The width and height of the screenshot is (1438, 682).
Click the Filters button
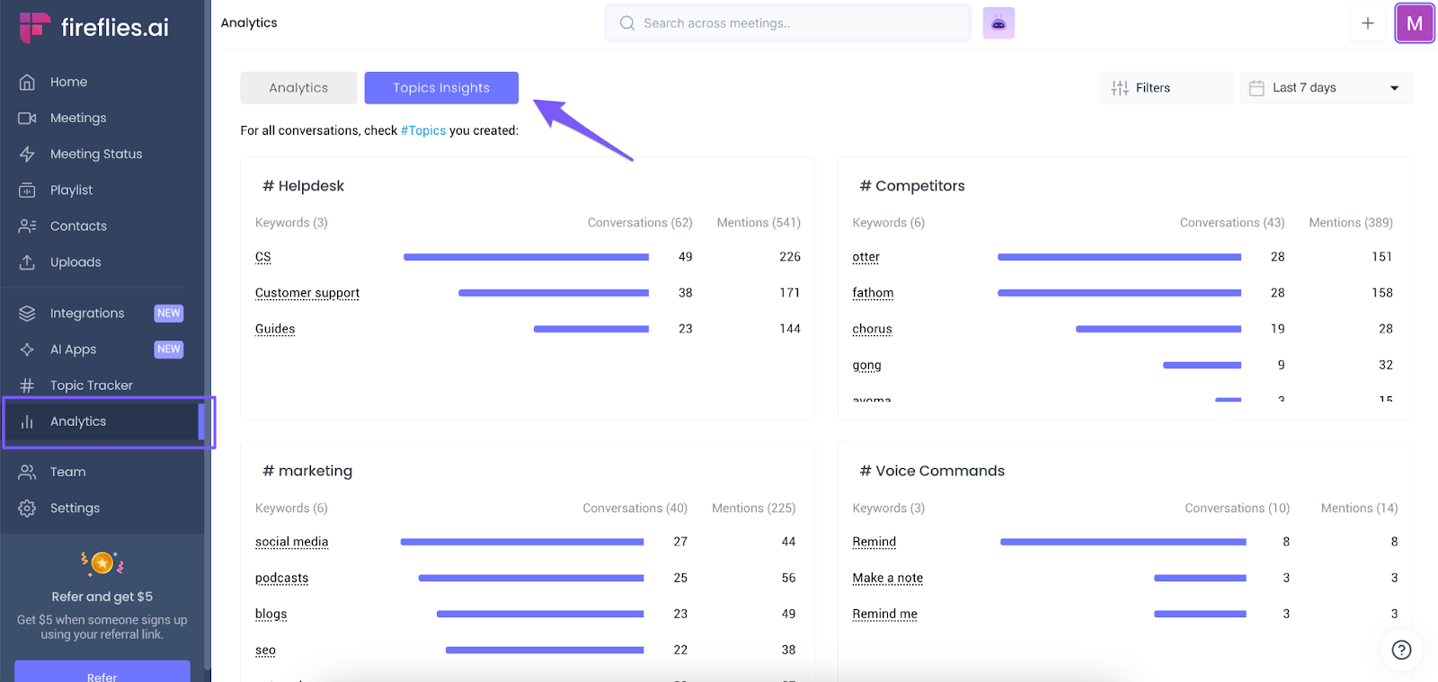point(1166,88)
